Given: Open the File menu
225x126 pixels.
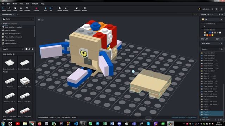Looking at the screenshot, I should coord(3,4).
